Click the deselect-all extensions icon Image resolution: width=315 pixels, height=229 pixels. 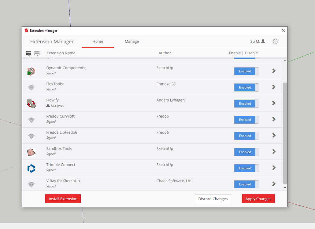click(x=37, y=53)
